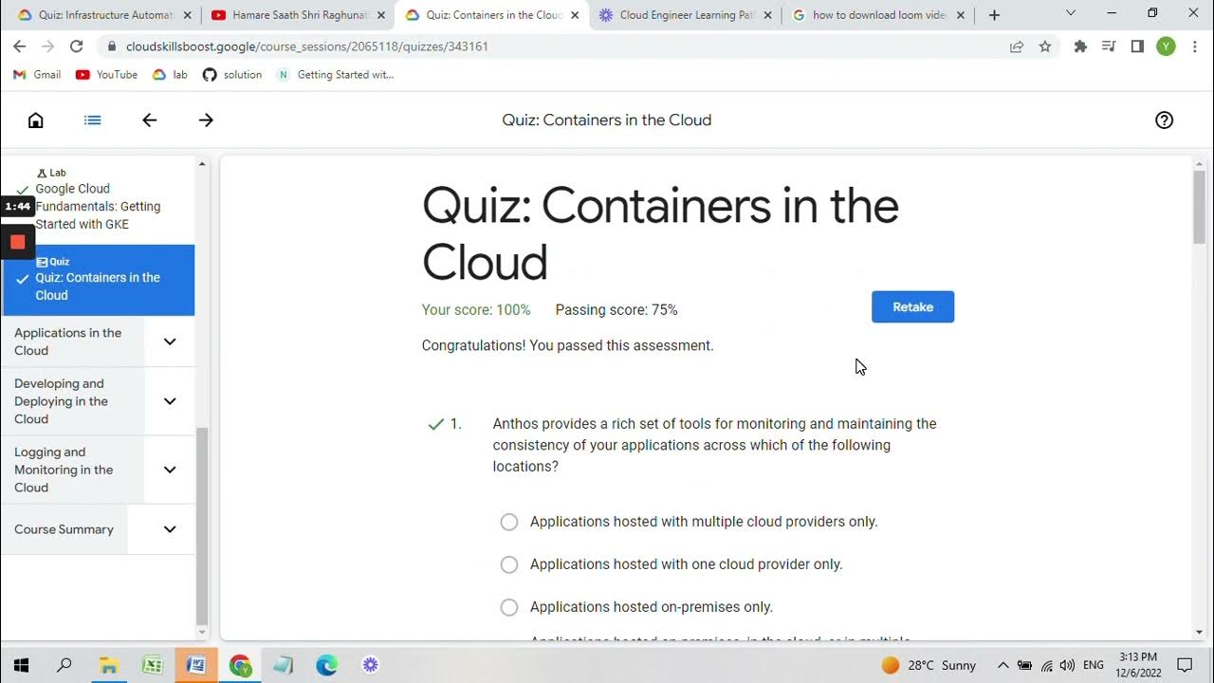1214x683 pixels.
Task: Open YouTube bookmark
Action: 106,75
